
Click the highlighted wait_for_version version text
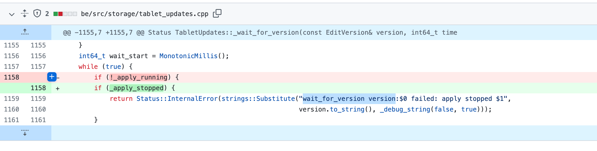pyautogui.click(x=349, y=99)
